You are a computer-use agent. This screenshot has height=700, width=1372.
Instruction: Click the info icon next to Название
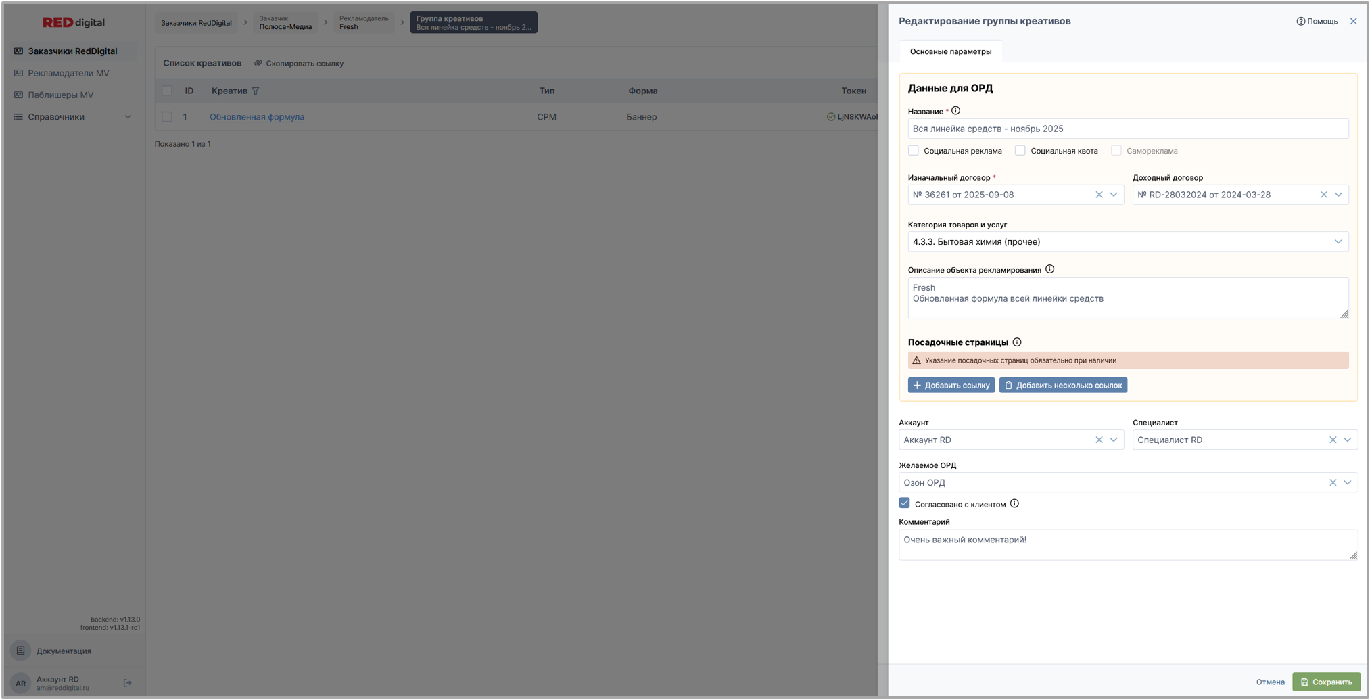pyautogui.click(x=955, y=111)
